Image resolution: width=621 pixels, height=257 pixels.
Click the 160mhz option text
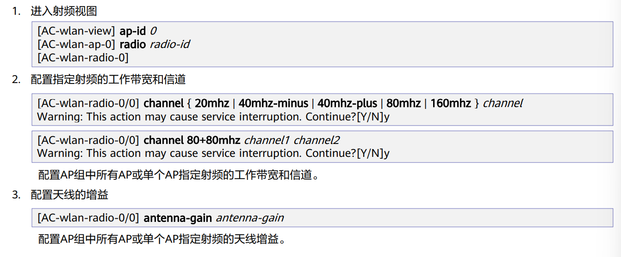[451, 103]
